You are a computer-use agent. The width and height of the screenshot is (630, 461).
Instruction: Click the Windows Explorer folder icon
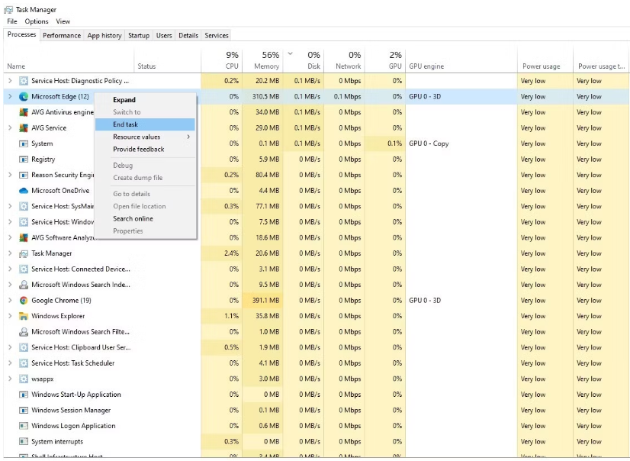tap(24, 316)
